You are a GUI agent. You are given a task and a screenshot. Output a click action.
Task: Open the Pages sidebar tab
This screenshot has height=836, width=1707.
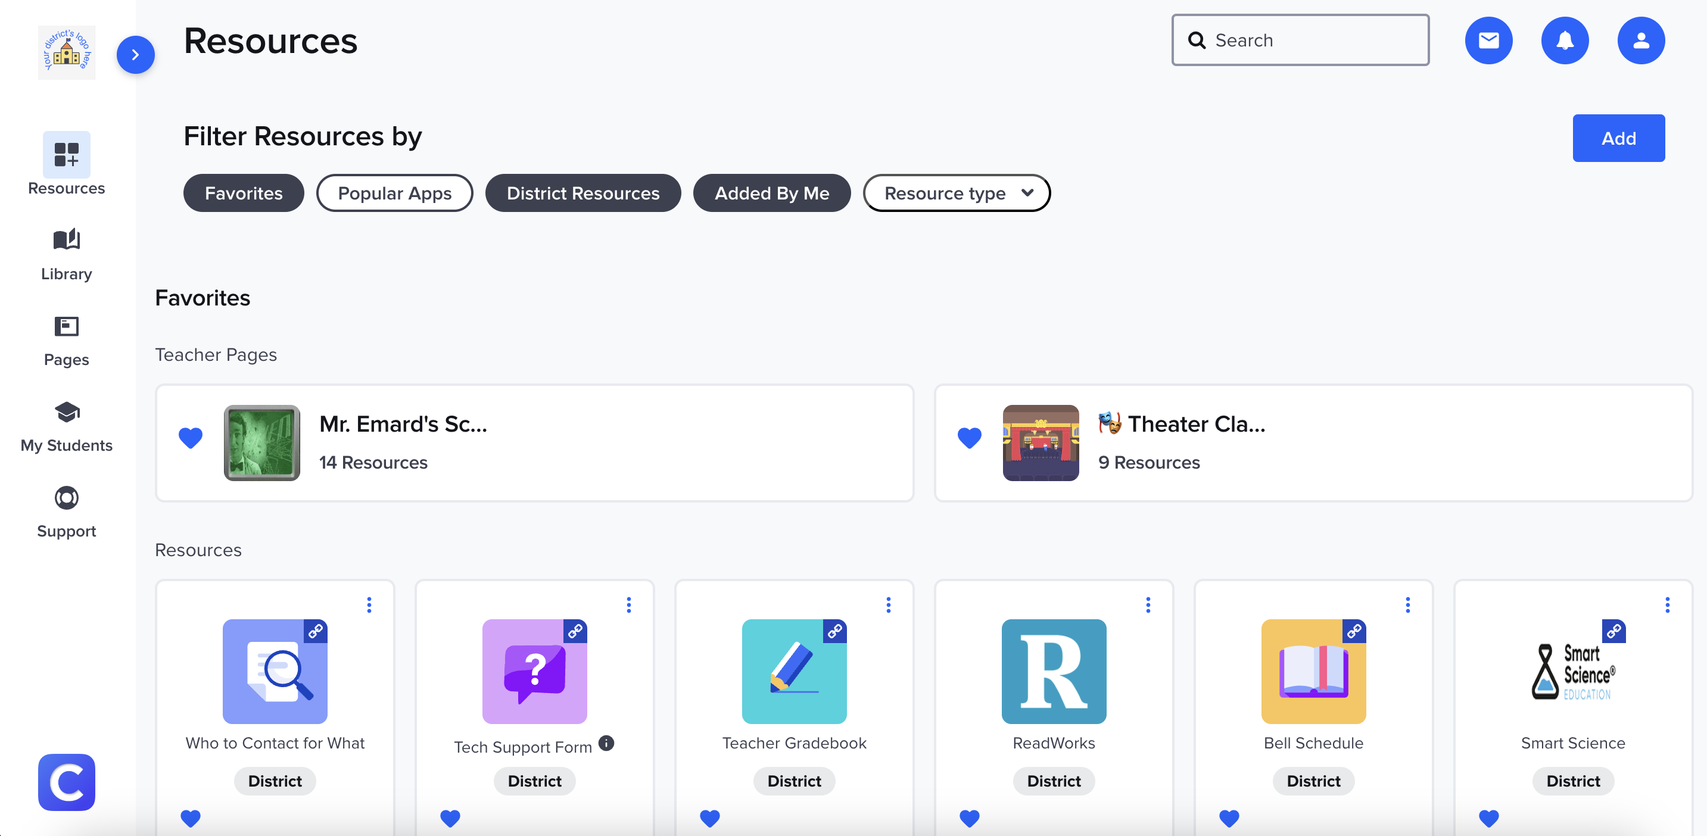(66, 341)
